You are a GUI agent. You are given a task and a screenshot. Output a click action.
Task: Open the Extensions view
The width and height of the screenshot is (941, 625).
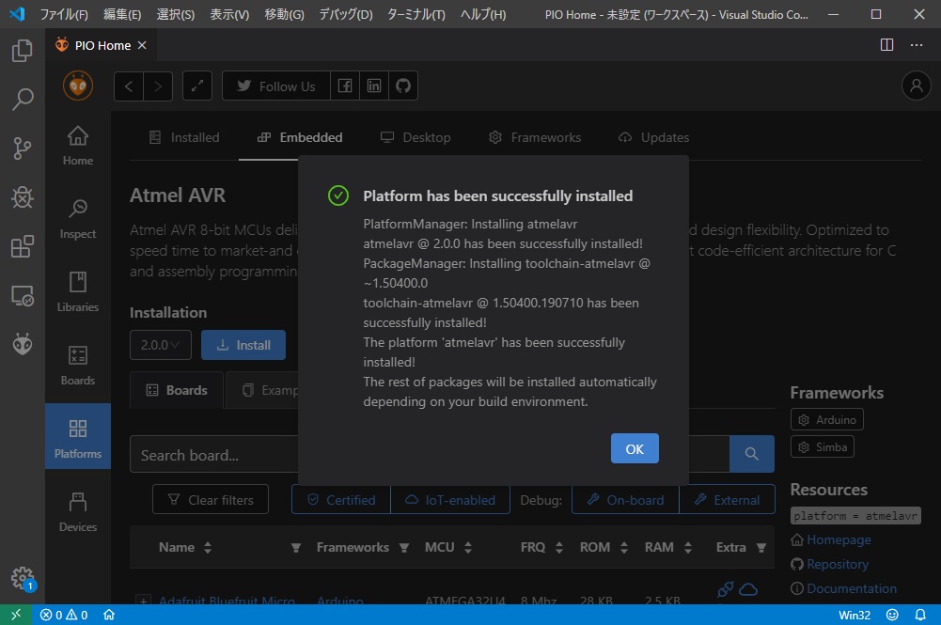[23, 246]
